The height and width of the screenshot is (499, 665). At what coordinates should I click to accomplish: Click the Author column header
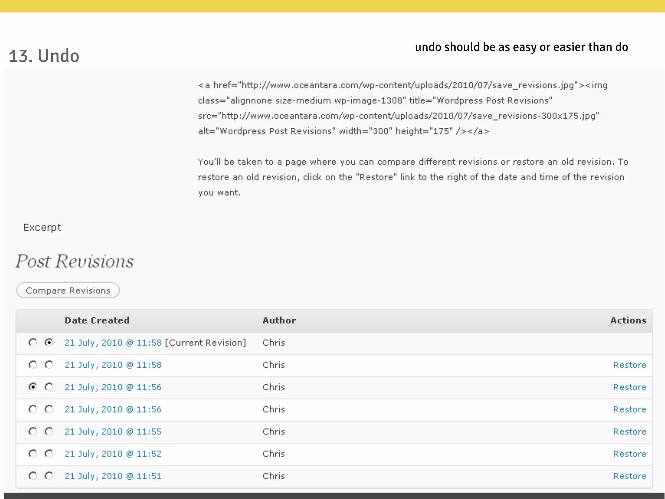(x=279, y=320)
